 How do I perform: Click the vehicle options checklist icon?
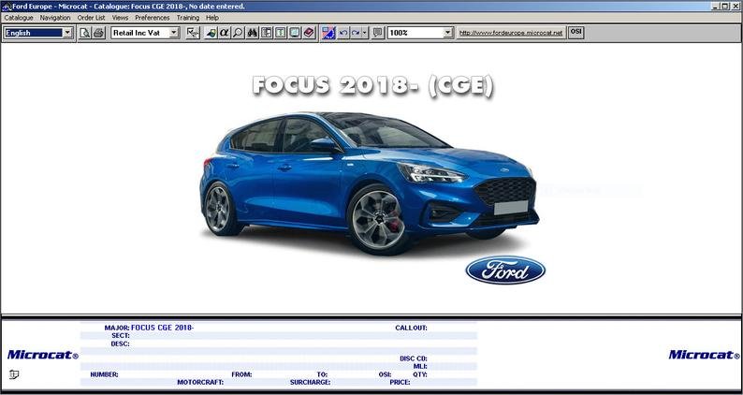click(193, 33)
